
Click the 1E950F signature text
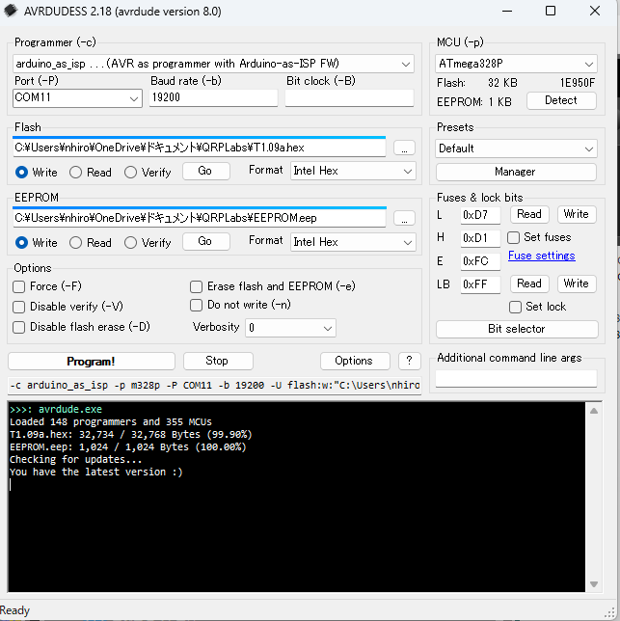[x=578, y=83]
